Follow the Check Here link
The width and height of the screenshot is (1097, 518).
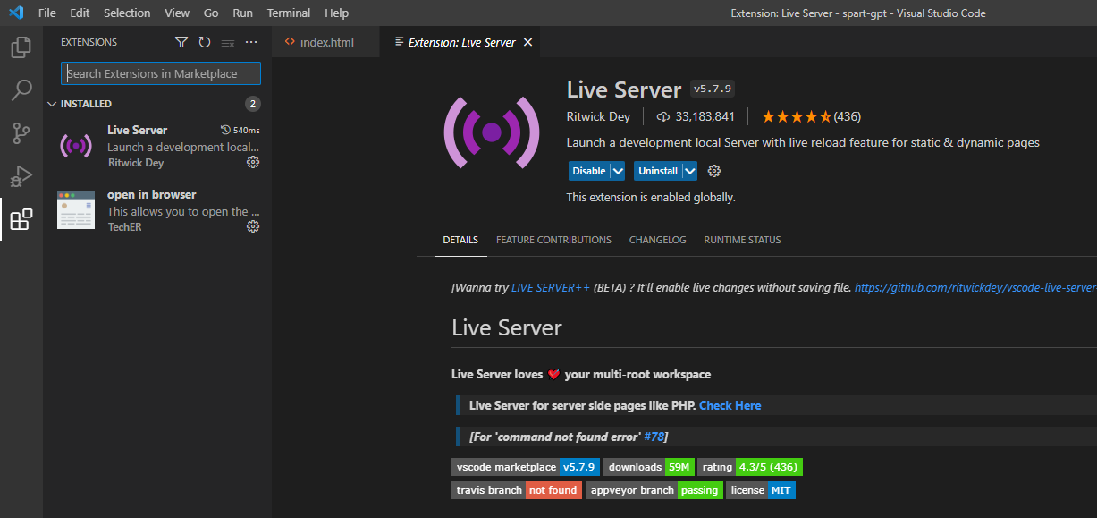(x=730, y=405)
